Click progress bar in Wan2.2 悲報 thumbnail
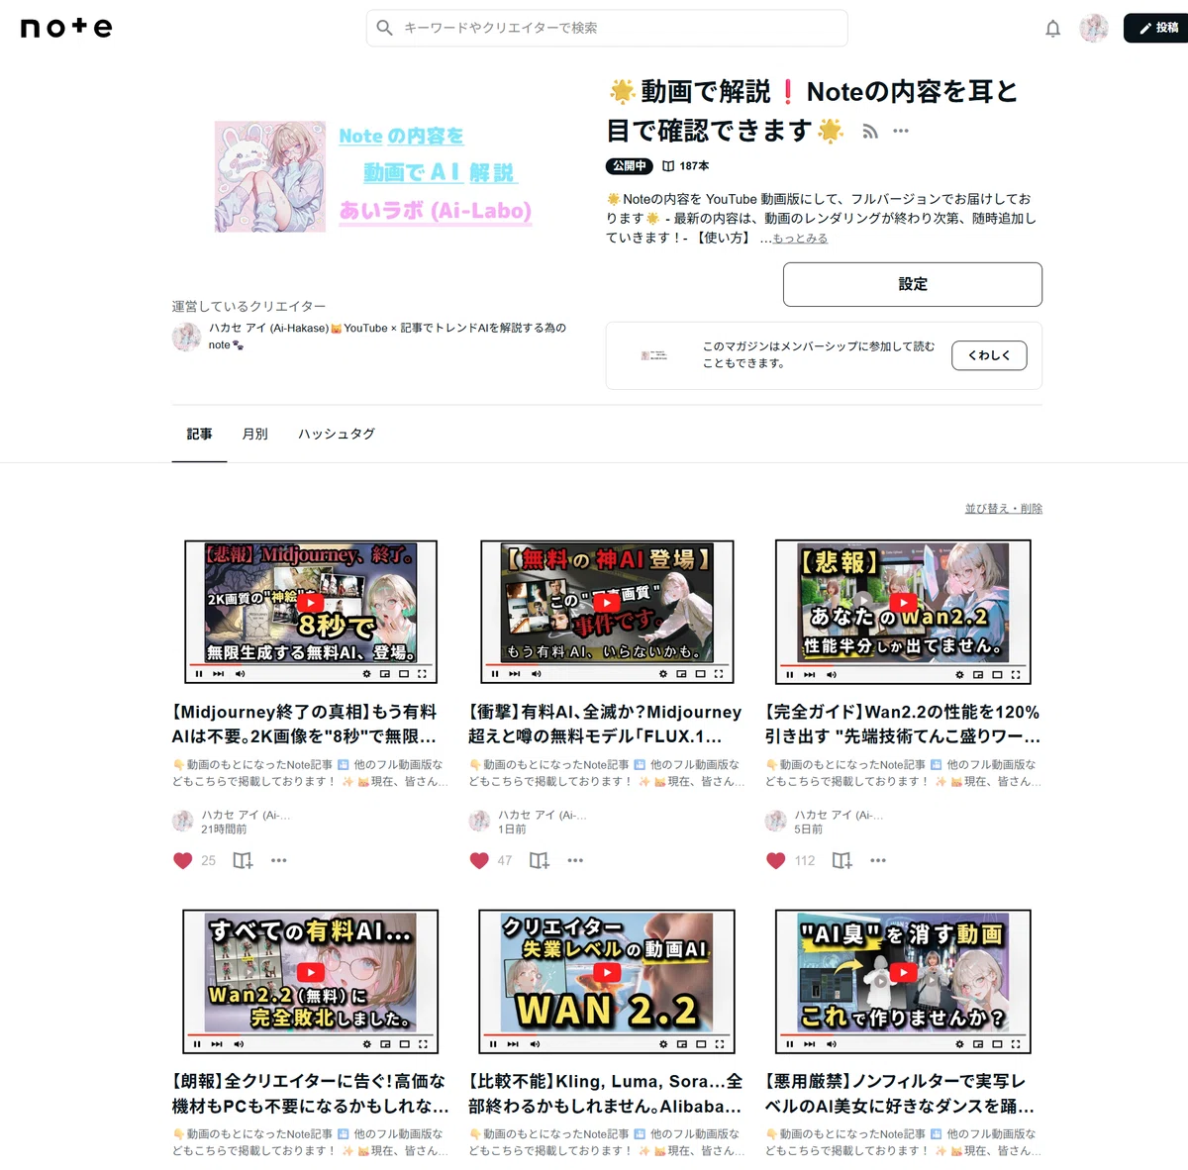Screen dimensions: 1188x1170 coord(903,664)
